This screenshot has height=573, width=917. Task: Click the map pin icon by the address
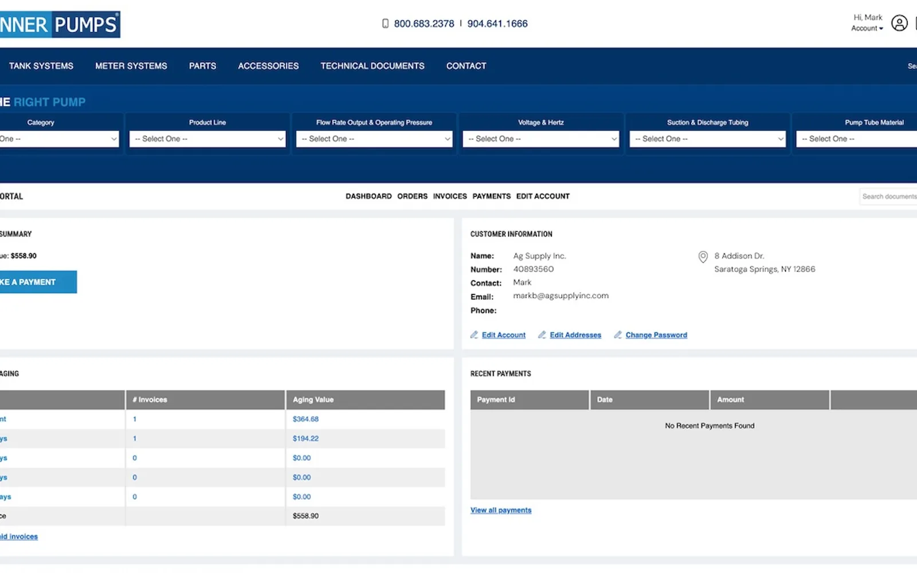[703, 257]
